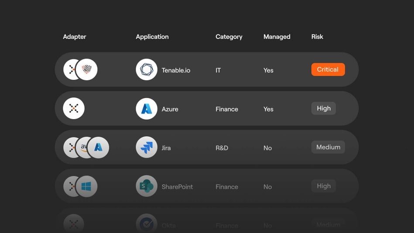Click the Managed column header

277,37
